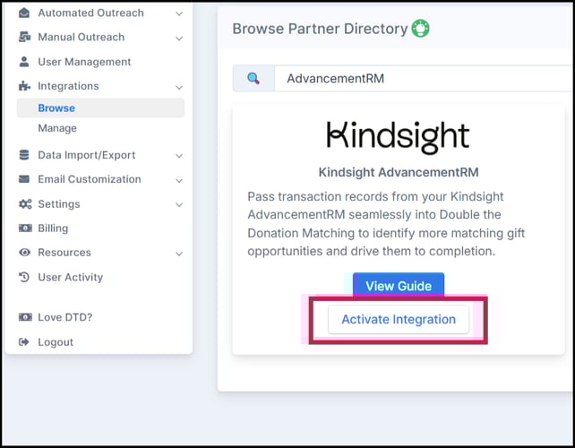Expand the Automated Outreach chevron
The image size is (575, 448).
click(x=179, y=13)
